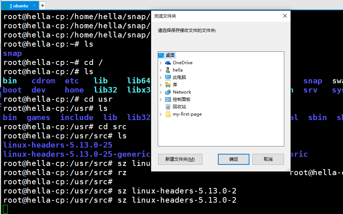Close the ubuntu session tab

click(34, 6)
